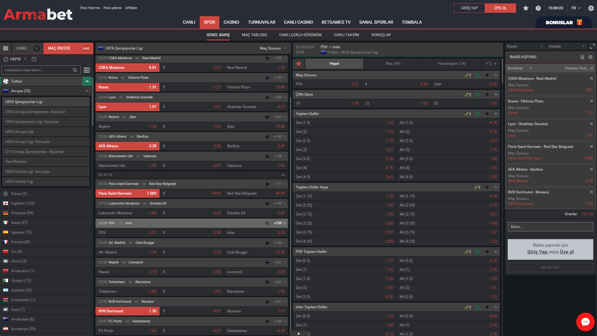This screenshot has height=336, width=597.
Task: Open the live chat bubble
Action: tap(585, 322)
